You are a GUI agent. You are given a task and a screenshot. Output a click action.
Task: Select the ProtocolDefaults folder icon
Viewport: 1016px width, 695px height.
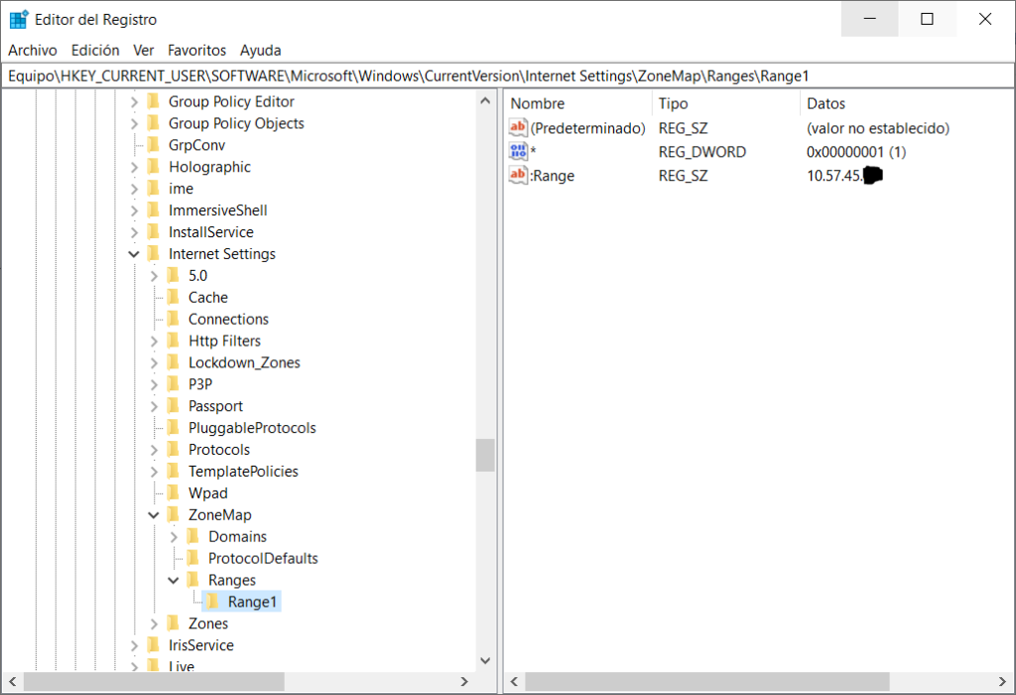(192, 558)
